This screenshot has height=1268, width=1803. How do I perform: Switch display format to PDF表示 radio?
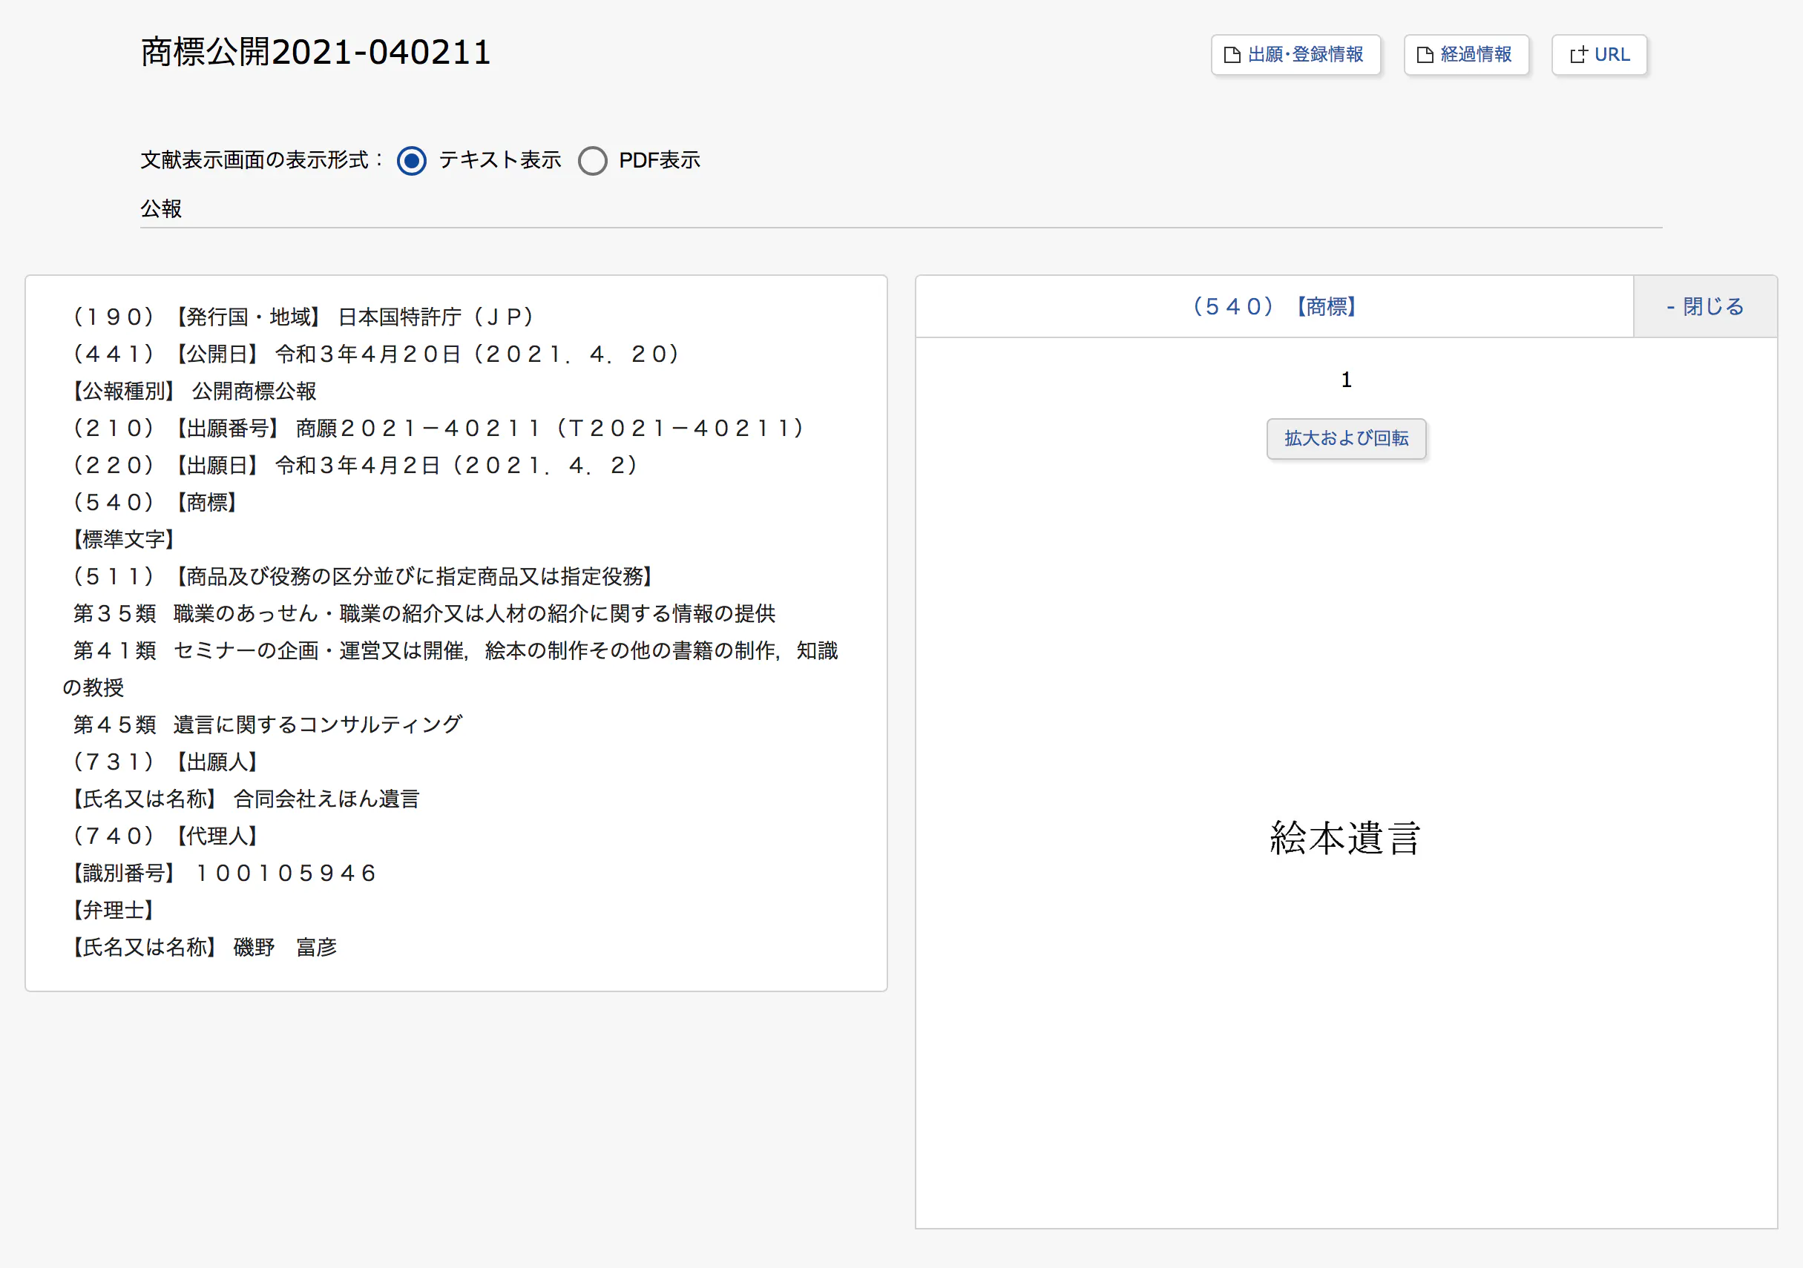point(592,160)
